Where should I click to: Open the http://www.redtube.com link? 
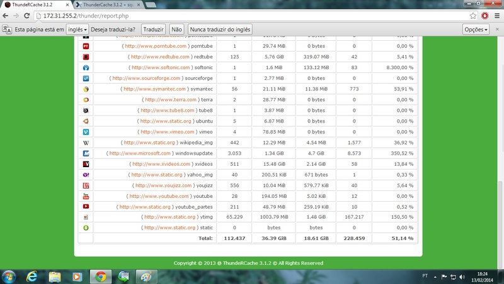point(160,57)
